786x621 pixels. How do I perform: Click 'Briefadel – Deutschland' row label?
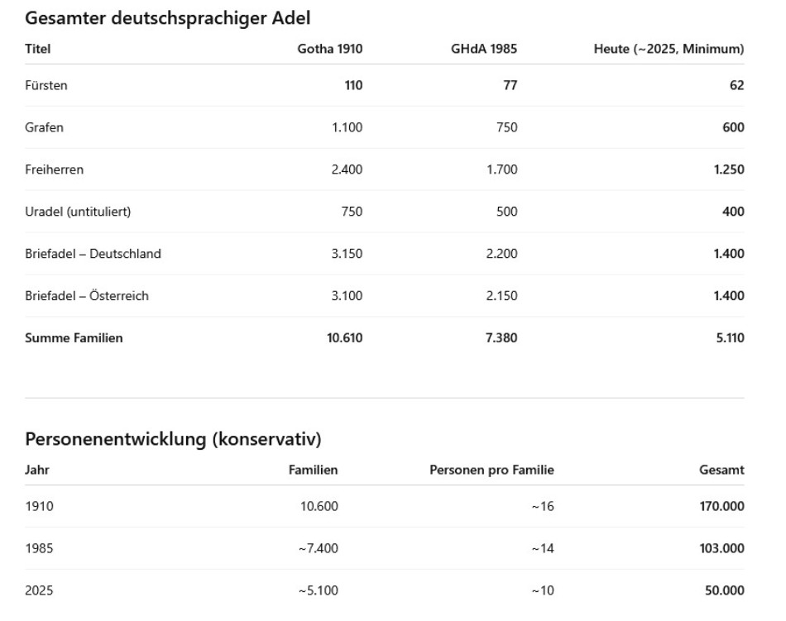(93, 253)
